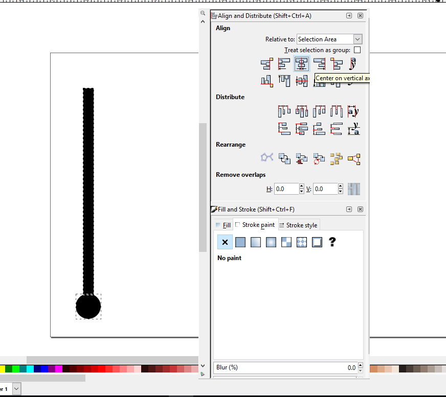Click the Remove overlaps button
Viewport: 446px width, 397px height.
[354, 189]
